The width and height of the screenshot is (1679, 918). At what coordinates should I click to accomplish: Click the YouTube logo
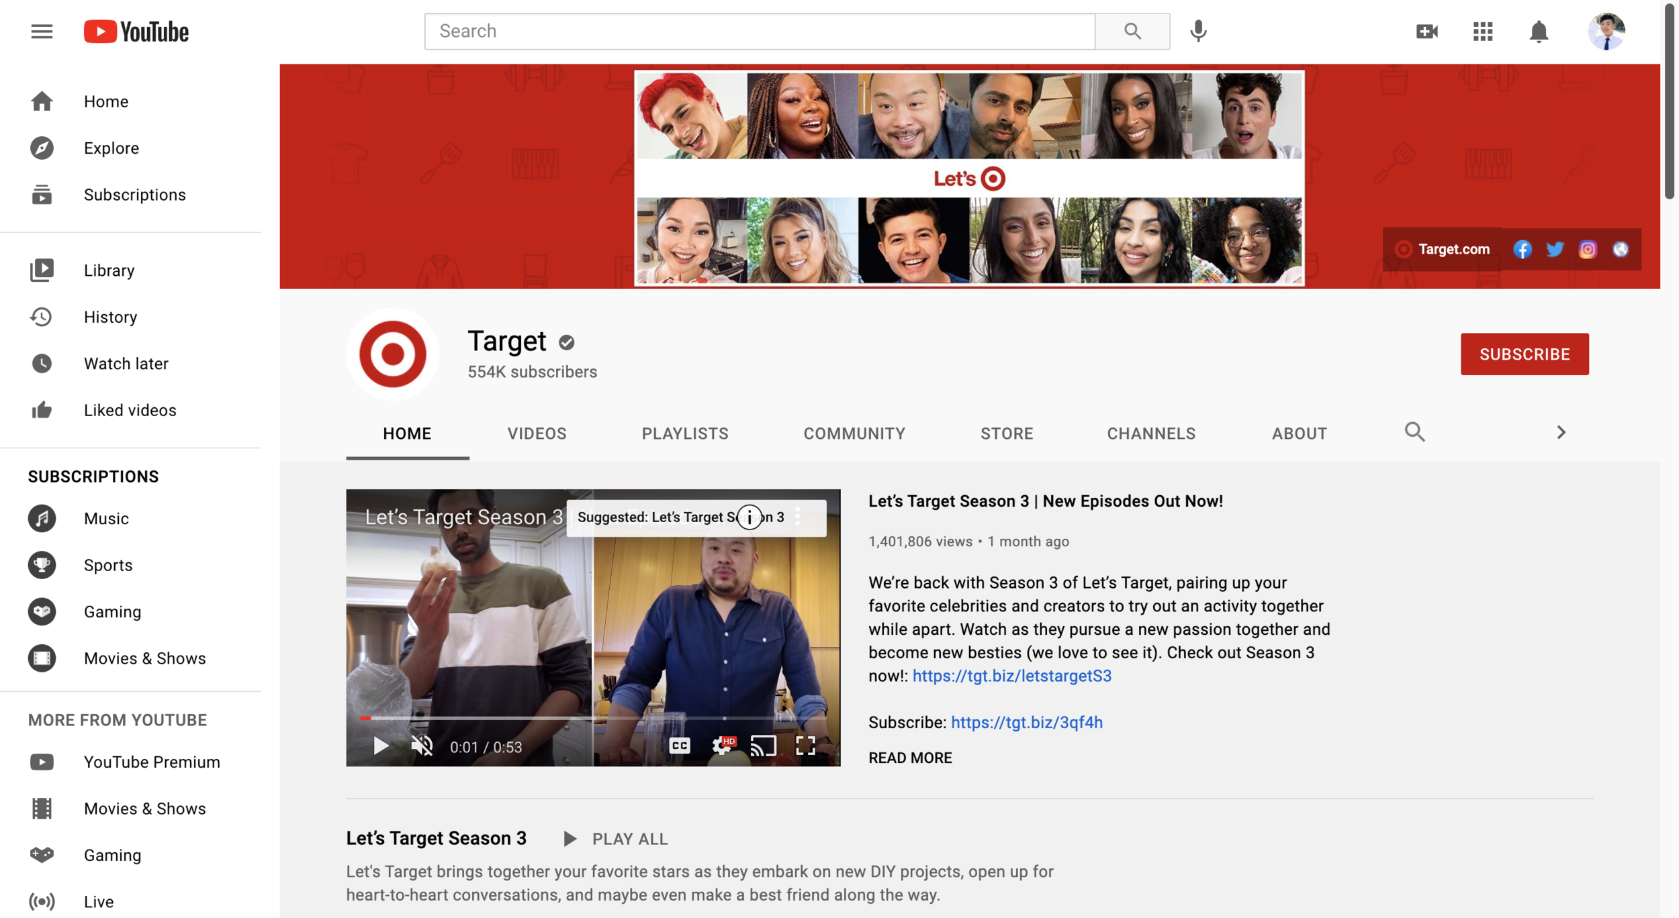point(136,32)
